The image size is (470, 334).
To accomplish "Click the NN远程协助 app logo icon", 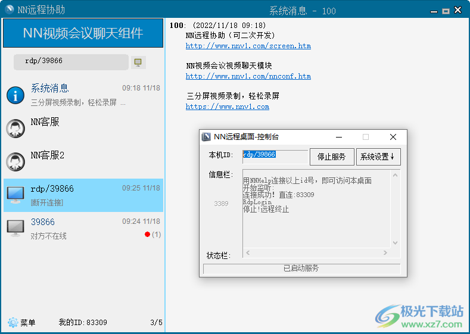I will [x=10, y=10].
